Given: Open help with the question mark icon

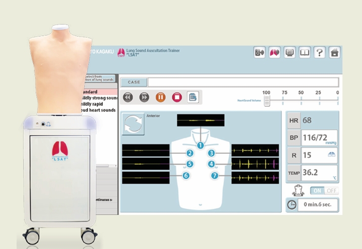Looking at the screenshot, I should [319, 53].
